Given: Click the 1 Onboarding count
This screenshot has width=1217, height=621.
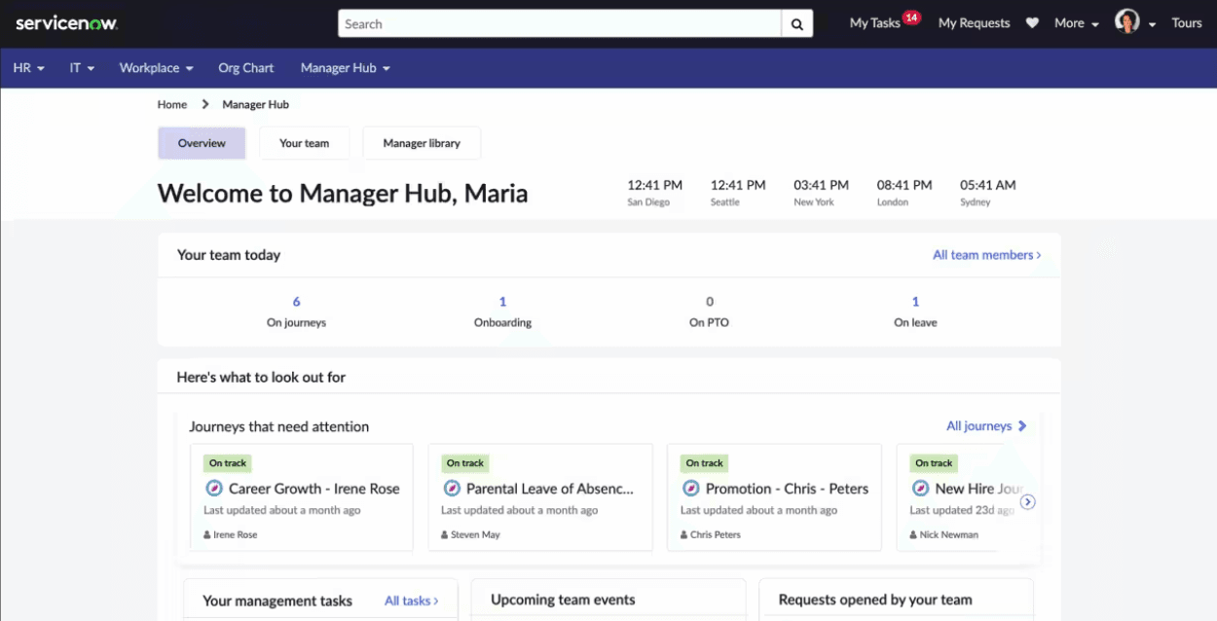Looking at the screenshot, I should (502, 302).
